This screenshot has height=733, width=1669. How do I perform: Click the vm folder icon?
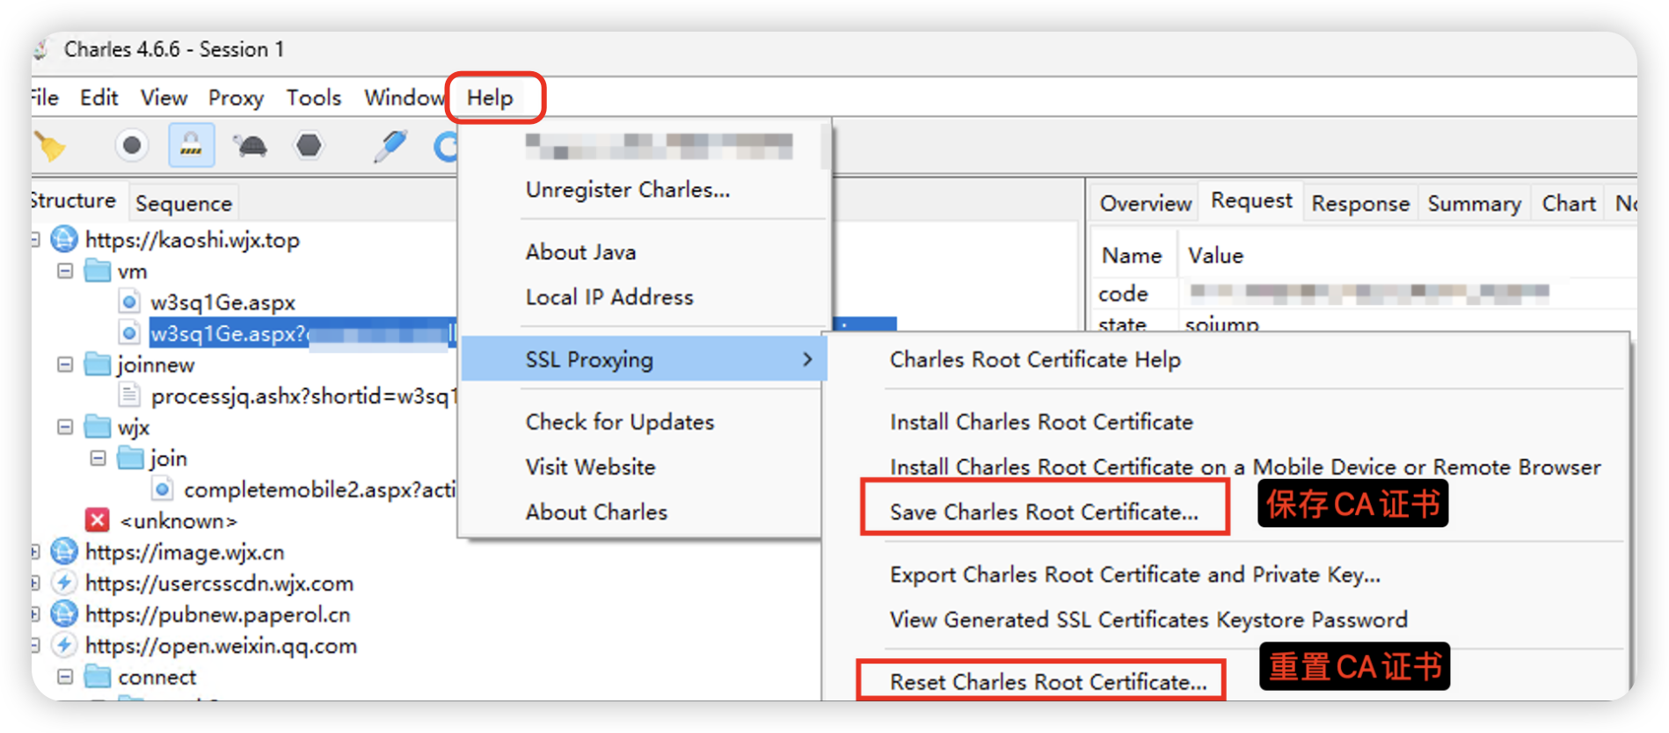97,271
